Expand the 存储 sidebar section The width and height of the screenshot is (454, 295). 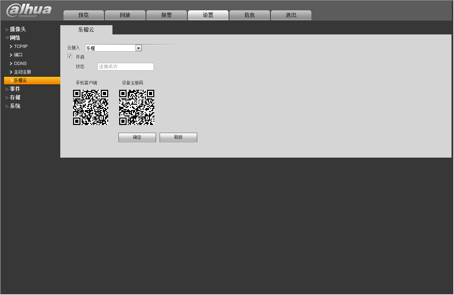15,98
